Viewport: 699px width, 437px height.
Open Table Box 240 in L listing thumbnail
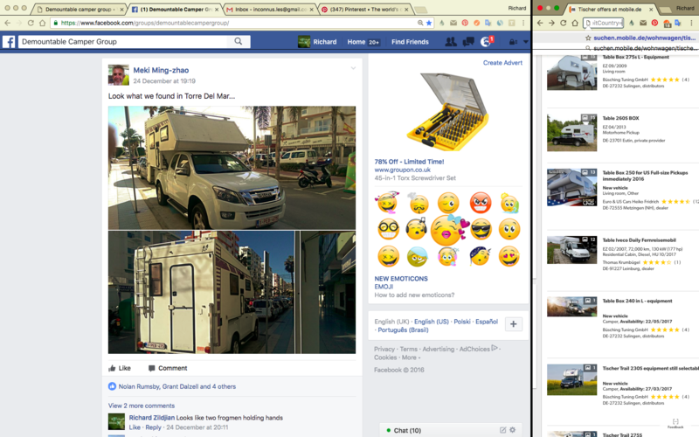pyautogui.click(x=572, y=307)
